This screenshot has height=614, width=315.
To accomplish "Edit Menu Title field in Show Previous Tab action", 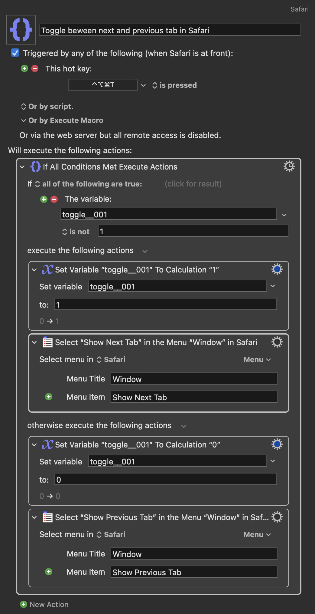I will [194, 554].
